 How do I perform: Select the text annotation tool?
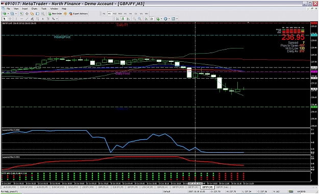pyautogui.click(x=43, y=19)
